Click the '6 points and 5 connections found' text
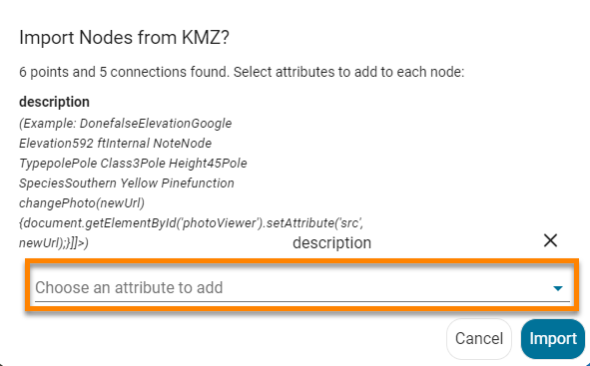590x366 pixels. (x=124, y=72)
